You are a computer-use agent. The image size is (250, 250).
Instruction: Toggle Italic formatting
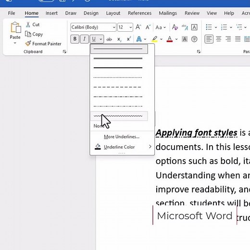[x=84, y=39]
